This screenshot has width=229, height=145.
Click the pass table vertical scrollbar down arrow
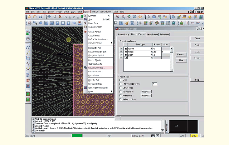172,70
